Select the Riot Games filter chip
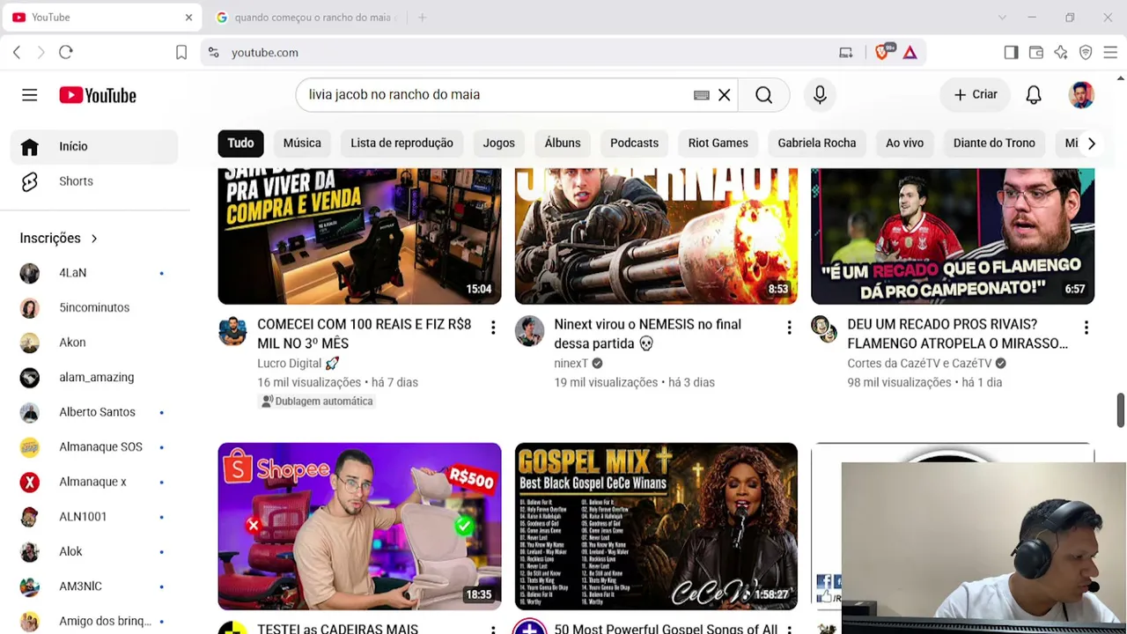 (718, 144)
